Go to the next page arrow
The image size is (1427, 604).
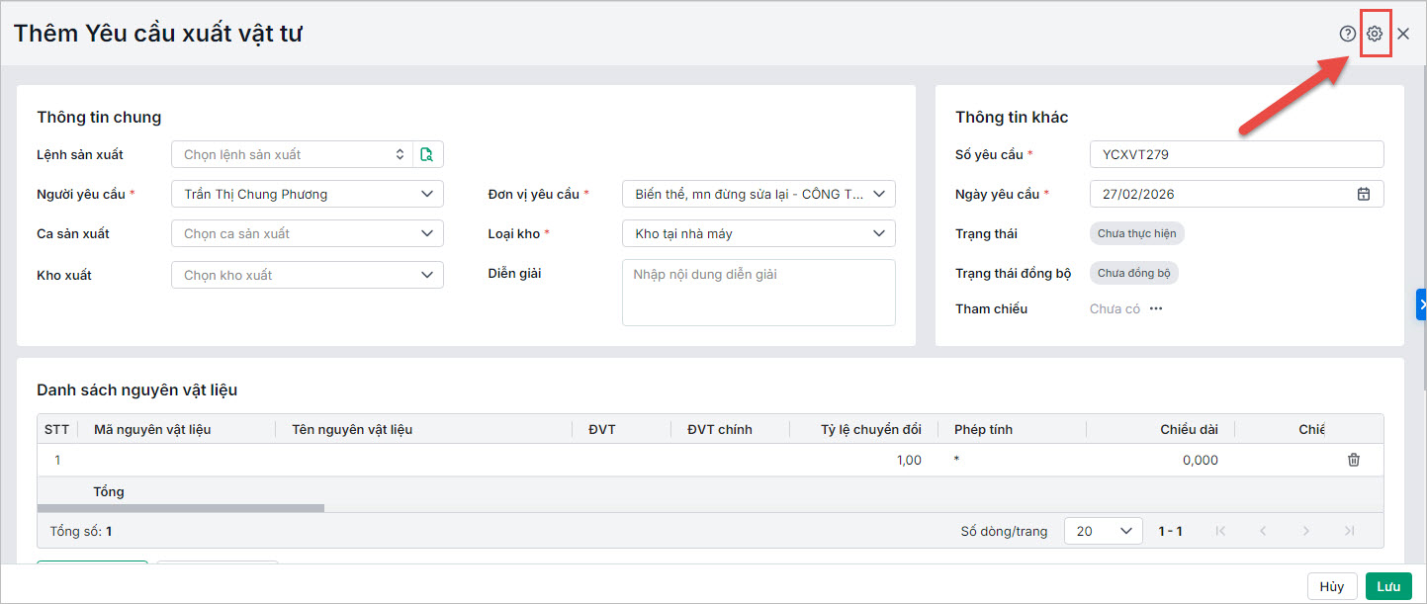click(1306, 531)
